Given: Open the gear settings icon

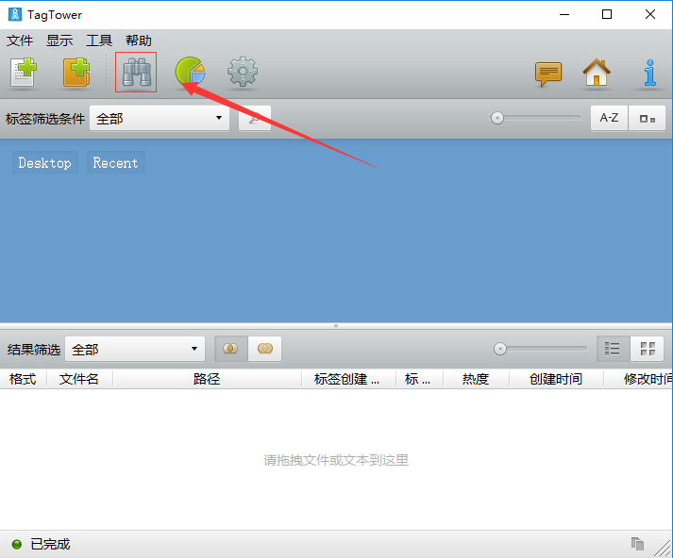Looking at the screenshot, I should pos(243,72).
